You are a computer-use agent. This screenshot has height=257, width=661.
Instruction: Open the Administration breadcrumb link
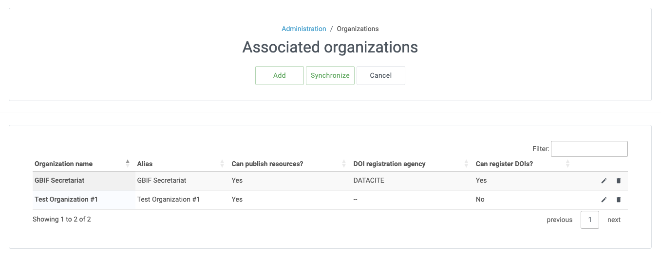pos(303,29)
